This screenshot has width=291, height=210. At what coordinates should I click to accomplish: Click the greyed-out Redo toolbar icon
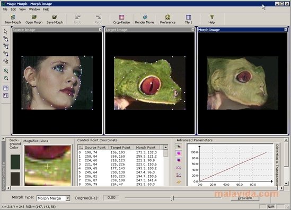click(x=99, y=20)
